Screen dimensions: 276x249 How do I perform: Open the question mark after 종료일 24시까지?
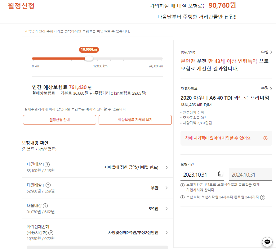(x=263, y=197)
